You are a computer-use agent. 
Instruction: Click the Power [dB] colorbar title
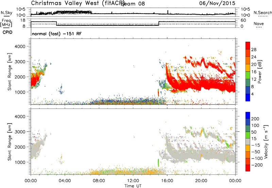tap(259, 72)
